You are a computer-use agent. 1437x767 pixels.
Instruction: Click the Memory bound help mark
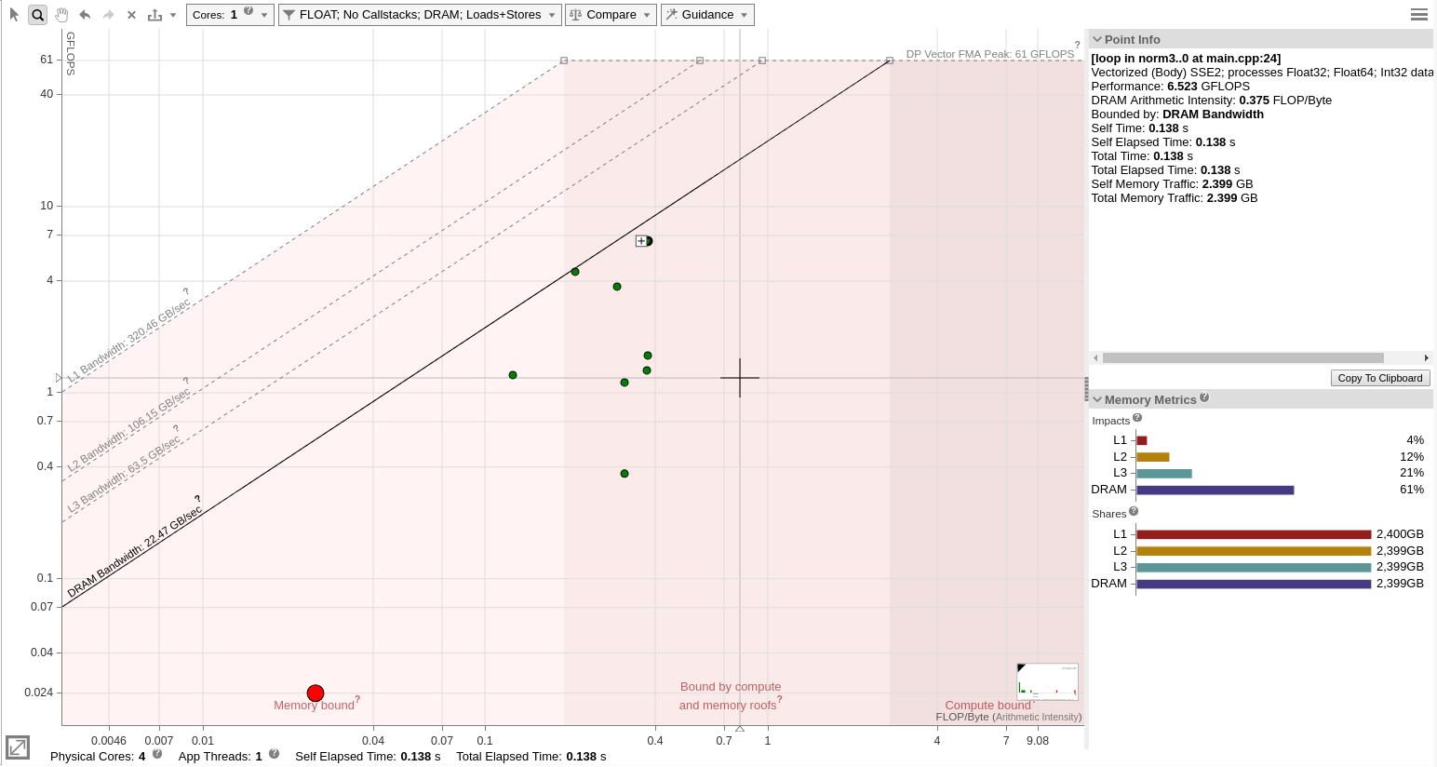357,699
